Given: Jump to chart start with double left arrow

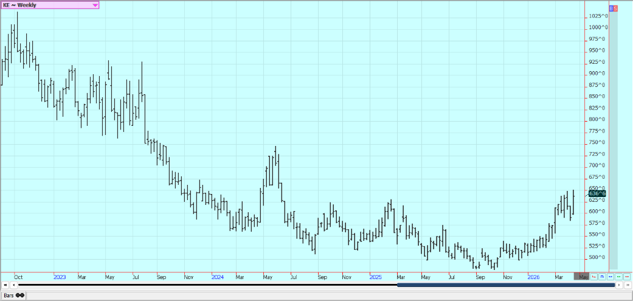Looking at the screenshot, I should pos(5,285).
